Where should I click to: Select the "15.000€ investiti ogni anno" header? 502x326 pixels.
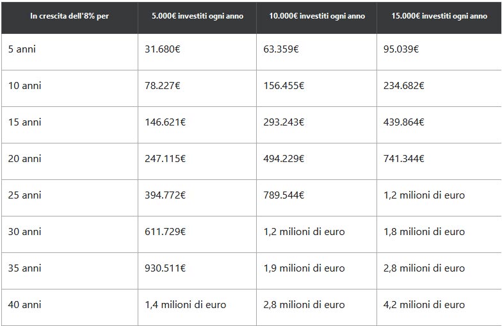pyautogui.click(x=439, y=16)
